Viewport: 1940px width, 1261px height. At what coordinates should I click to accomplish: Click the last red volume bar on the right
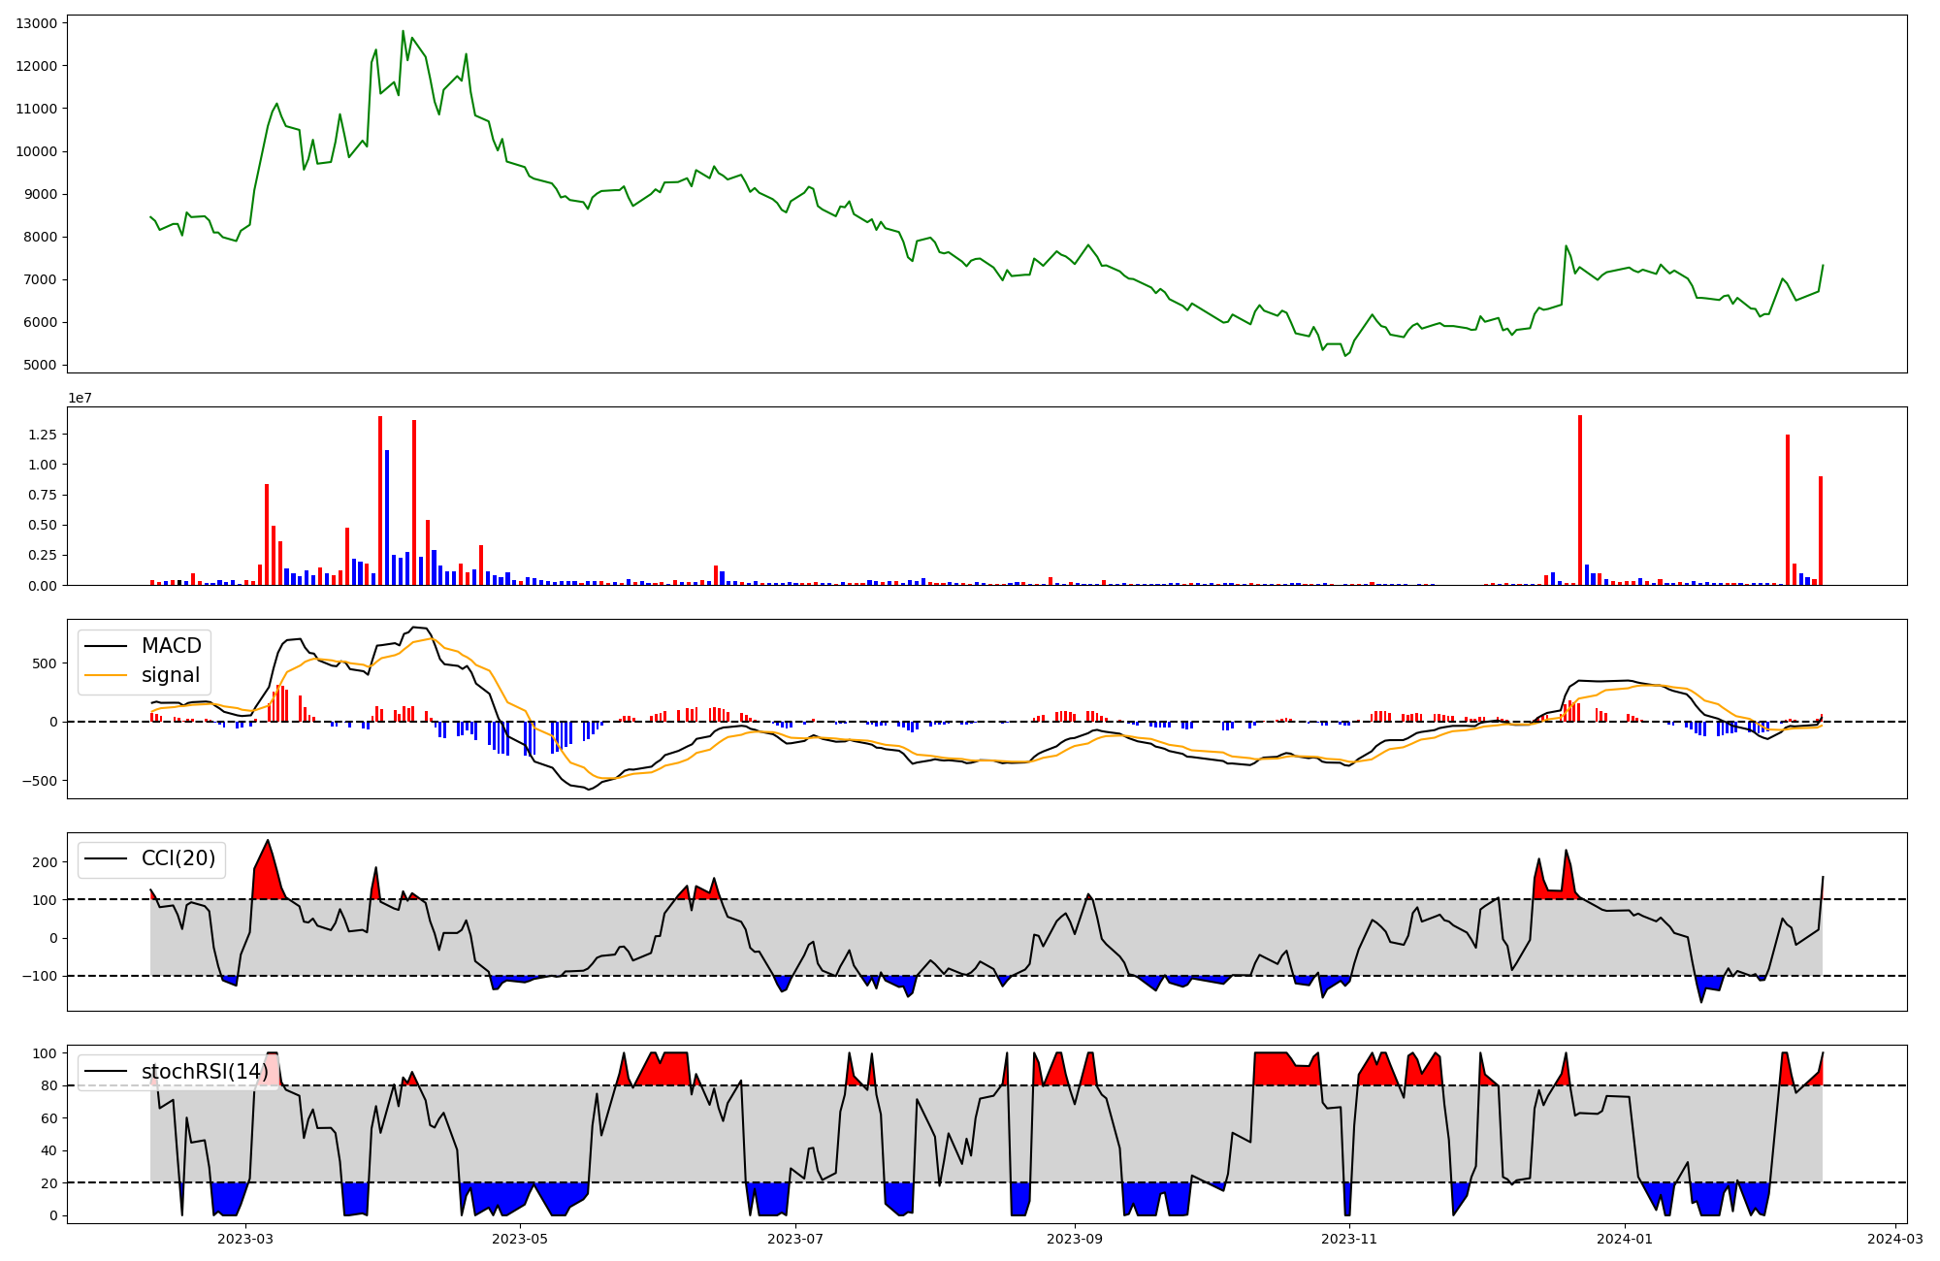click(1821, 531)
